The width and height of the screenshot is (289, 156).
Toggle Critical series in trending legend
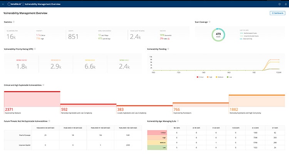(200, 77)
